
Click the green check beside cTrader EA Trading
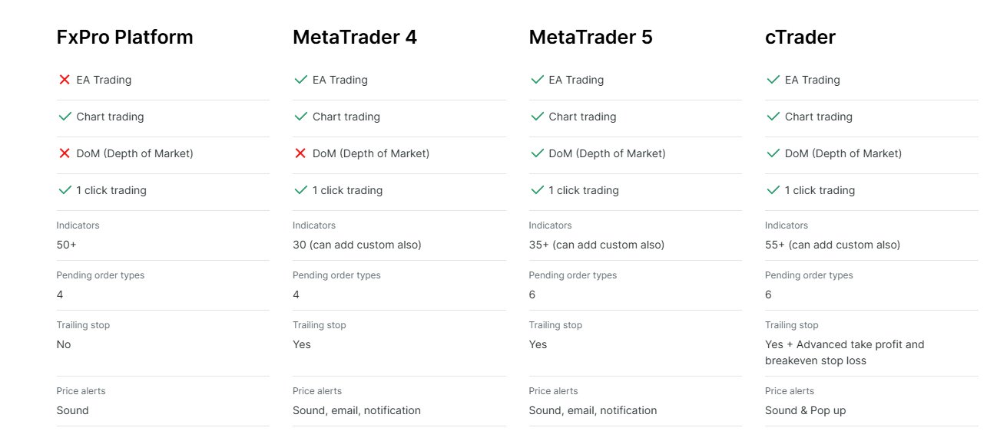[x=773, y=80]
